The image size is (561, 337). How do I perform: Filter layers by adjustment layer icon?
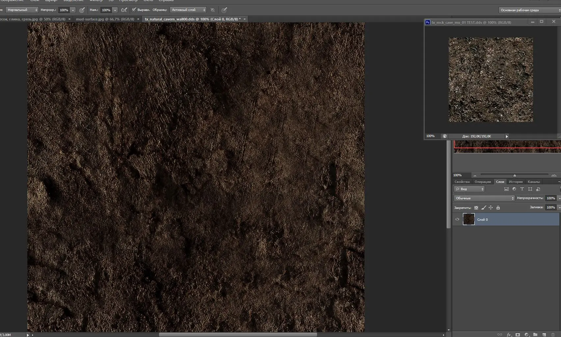tap(514, 189)
